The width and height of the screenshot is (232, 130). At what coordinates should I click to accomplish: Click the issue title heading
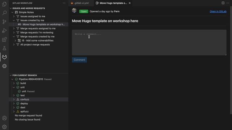(x=105, y=21)
